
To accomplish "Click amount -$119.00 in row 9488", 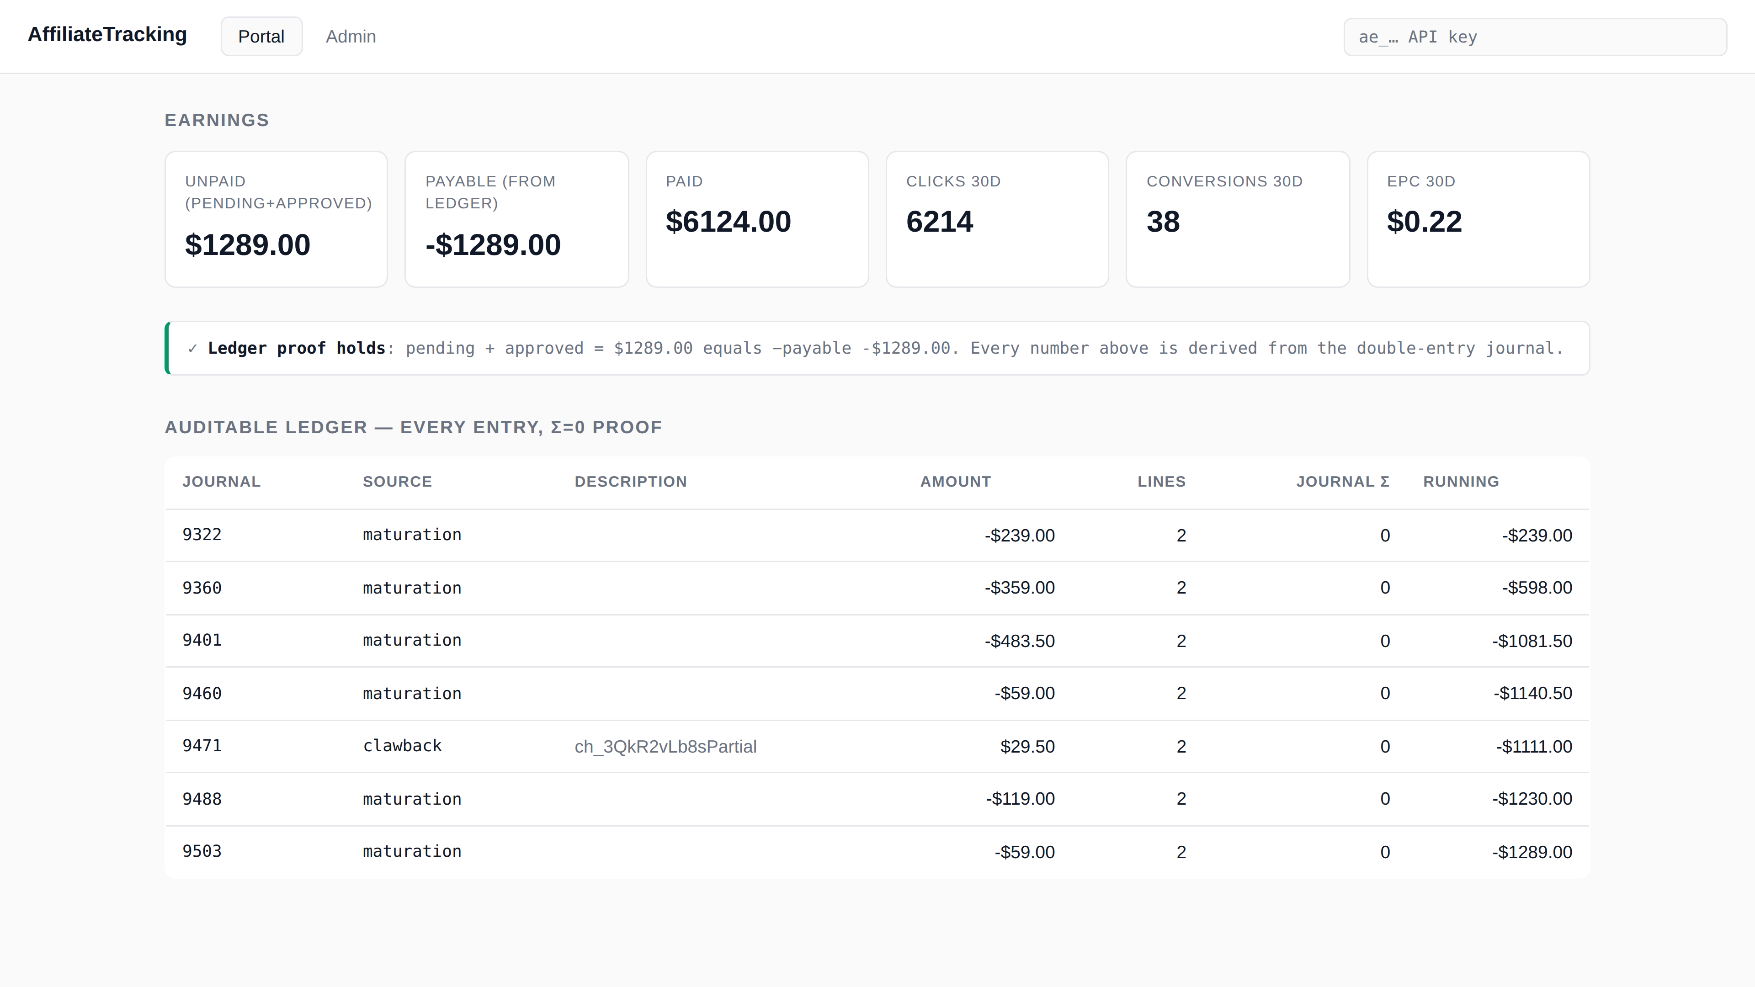I will click(1020, 799).
